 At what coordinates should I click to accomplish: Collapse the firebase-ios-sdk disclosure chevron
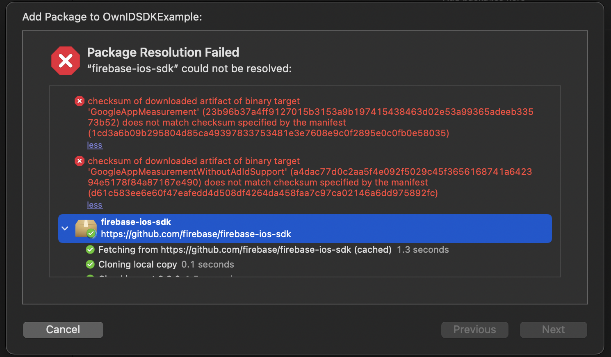pos(65,228)
